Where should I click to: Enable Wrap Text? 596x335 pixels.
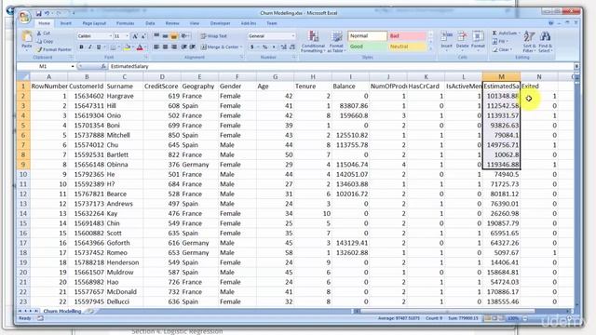coord(213,35)
